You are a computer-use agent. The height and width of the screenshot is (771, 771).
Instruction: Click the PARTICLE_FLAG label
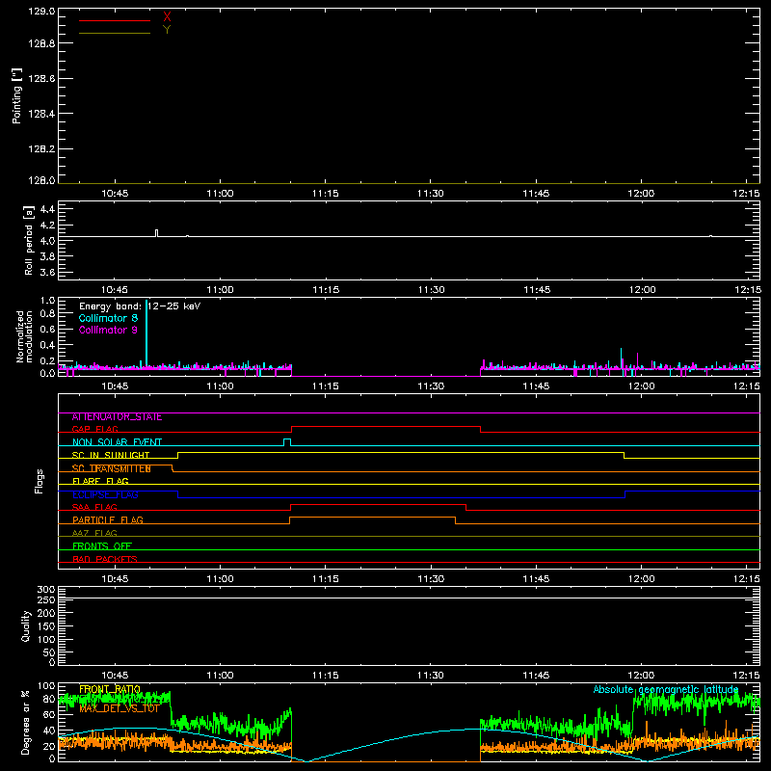coord(108,520)
